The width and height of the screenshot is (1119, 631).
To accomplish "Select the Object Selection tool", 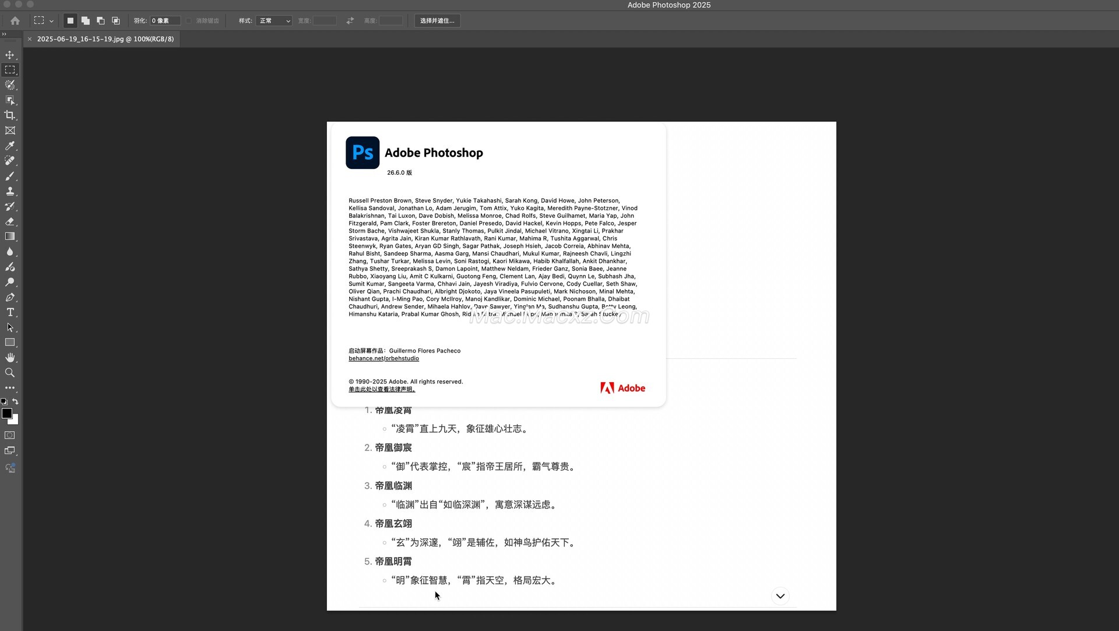I will [10, 100].
